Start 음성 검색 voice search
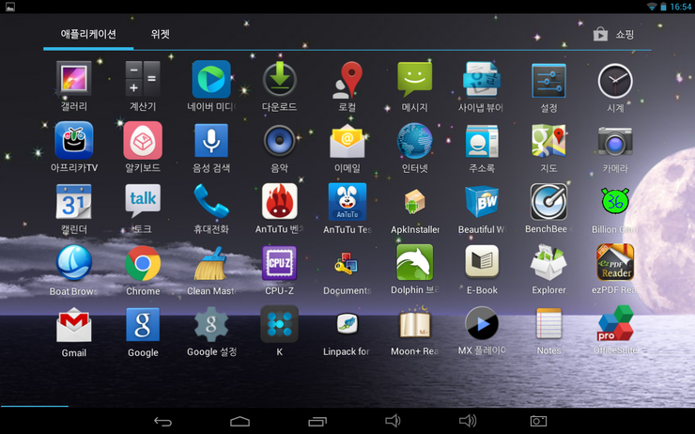The width and height of the screenshot is (695, 434). coord(211,141)
